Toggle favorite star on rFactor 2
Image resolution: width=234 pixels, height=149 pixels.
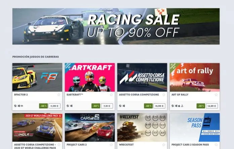tap(59, 95)
